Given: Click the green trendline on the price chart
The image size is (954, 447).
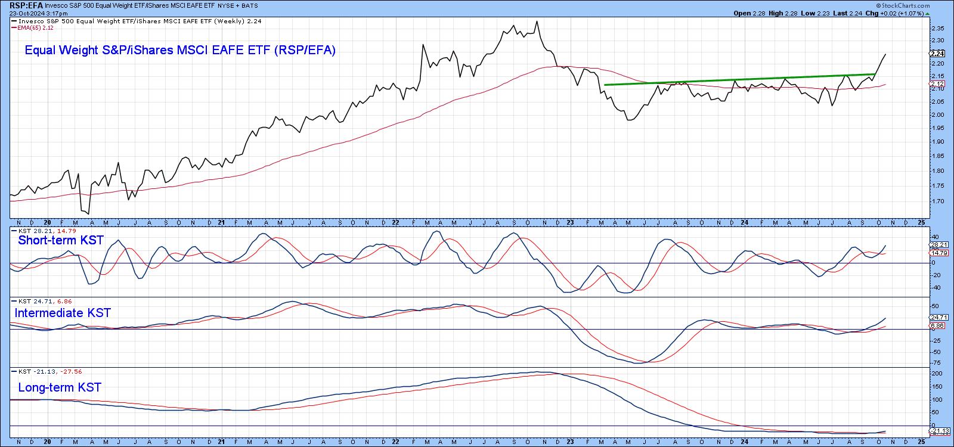Looking at the screenshot, I should (739, 79).
